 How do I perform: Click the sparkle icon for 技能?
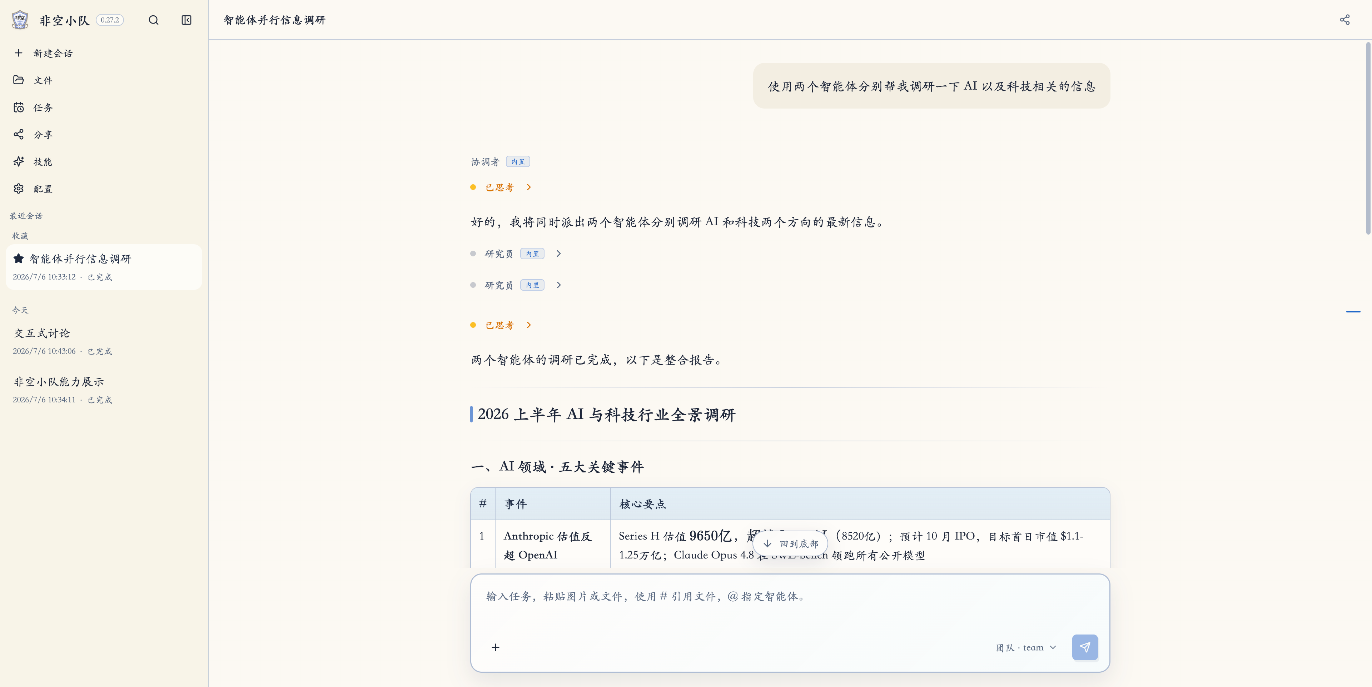[19, 161]
